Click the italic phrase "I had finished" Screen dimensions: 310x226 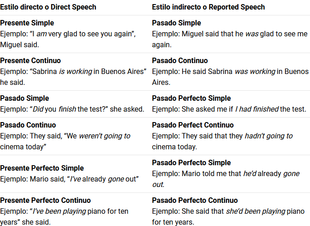pyautogui.click(x=256, y=109)
